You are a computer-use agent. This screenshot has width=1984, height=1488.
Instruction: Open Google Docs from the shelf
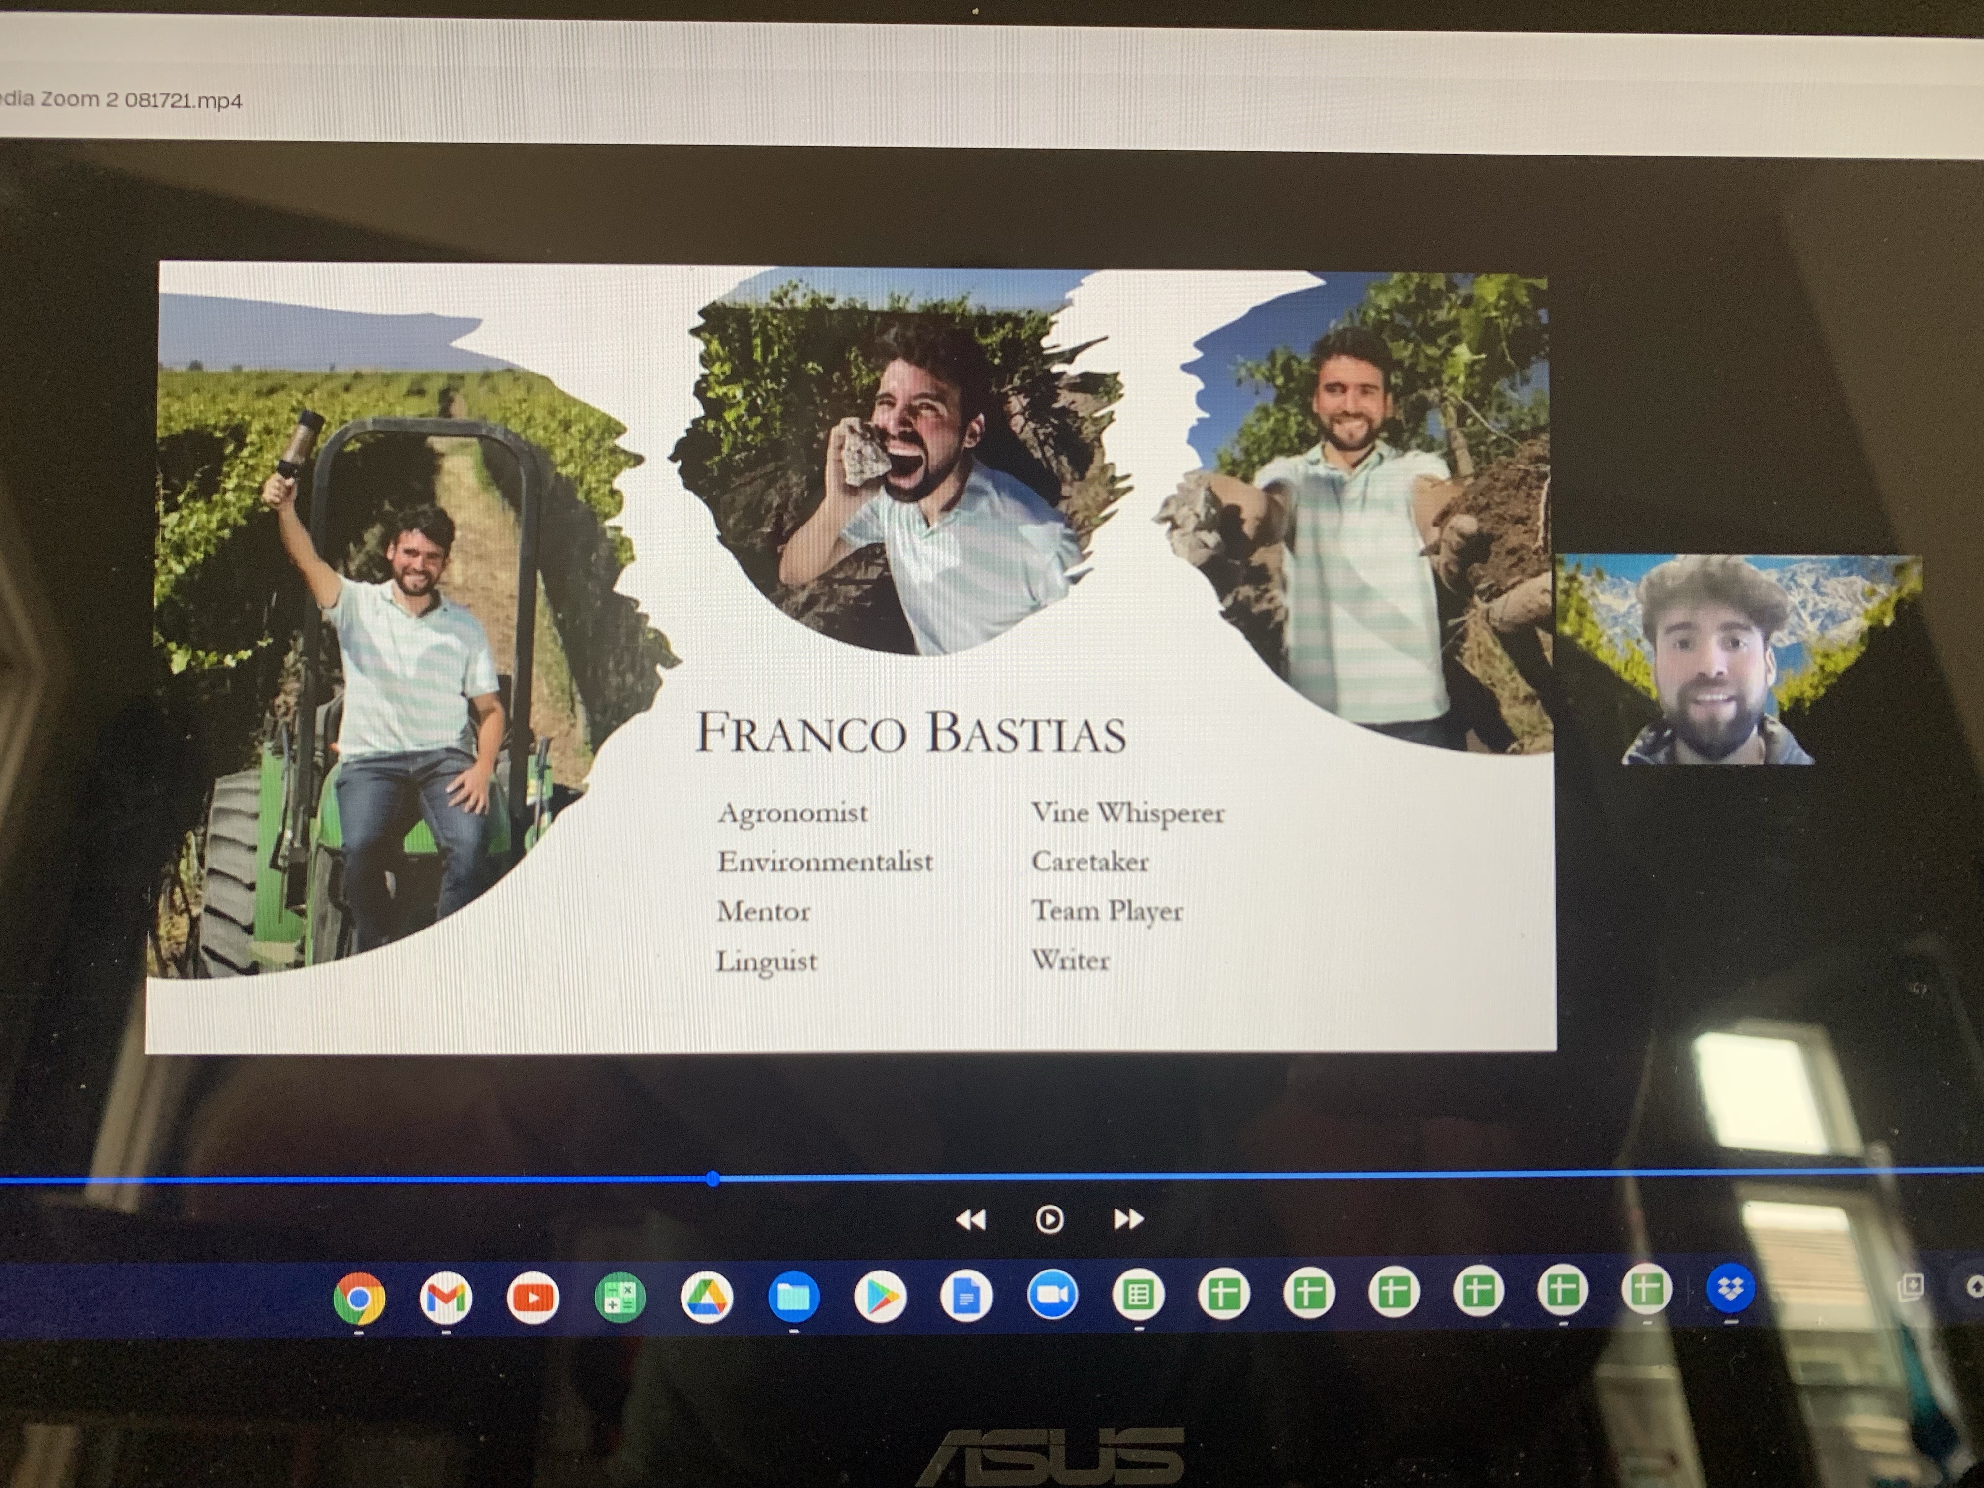[x=966, y=1296]
